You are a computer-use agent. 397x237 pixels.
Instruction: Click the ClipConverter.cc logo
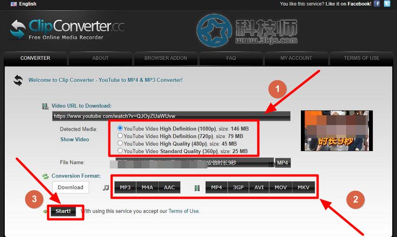coord(67,29)
